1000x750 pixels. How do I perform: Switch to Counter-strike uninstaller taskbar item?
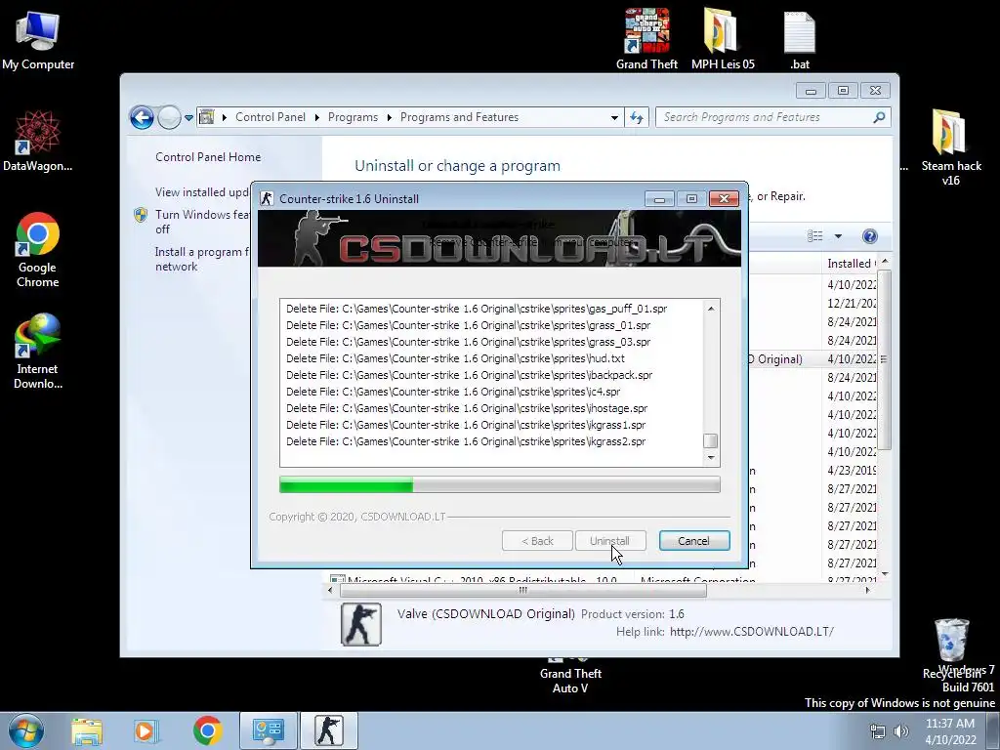(x=328, y=730)
